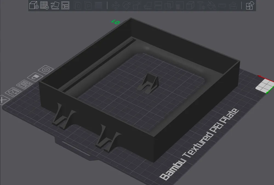
Task: Click Split to objects icon
Action: pos(78,5)
